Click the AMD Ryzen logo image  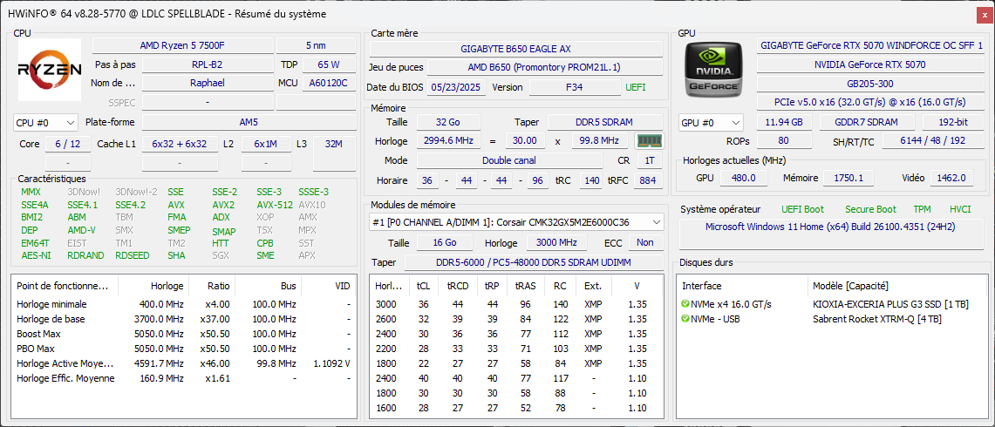click(50, 70)
